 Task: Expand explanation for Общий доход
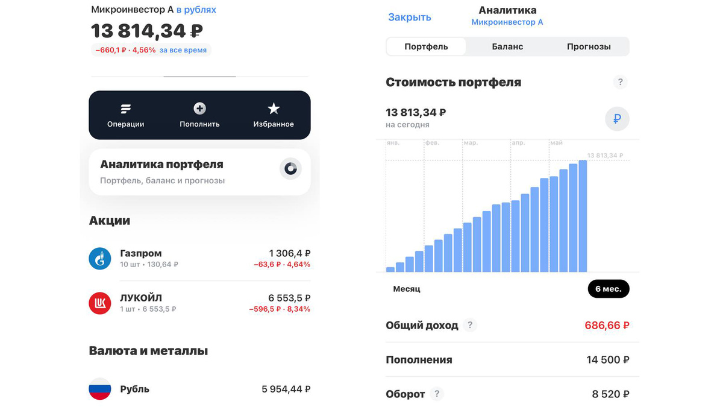(x=470, y=325)
